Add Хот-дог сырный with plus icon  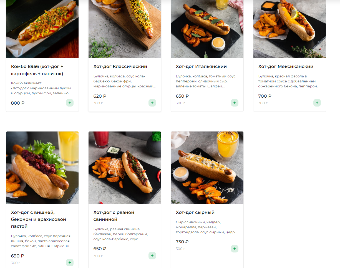point(235,249)
